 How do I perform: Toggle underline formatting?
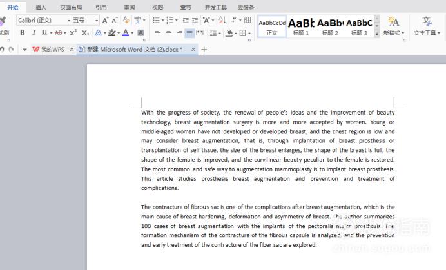[44, 33]
